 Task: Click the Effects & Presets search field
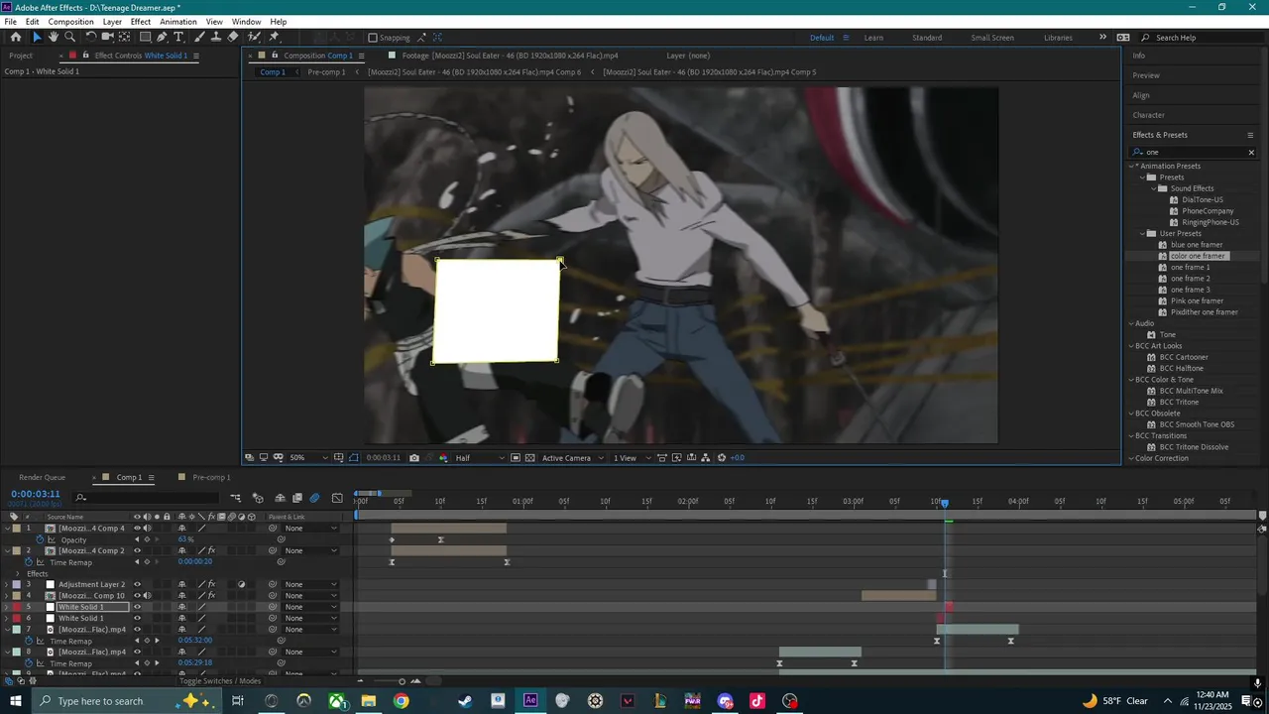pos(1193,153)
